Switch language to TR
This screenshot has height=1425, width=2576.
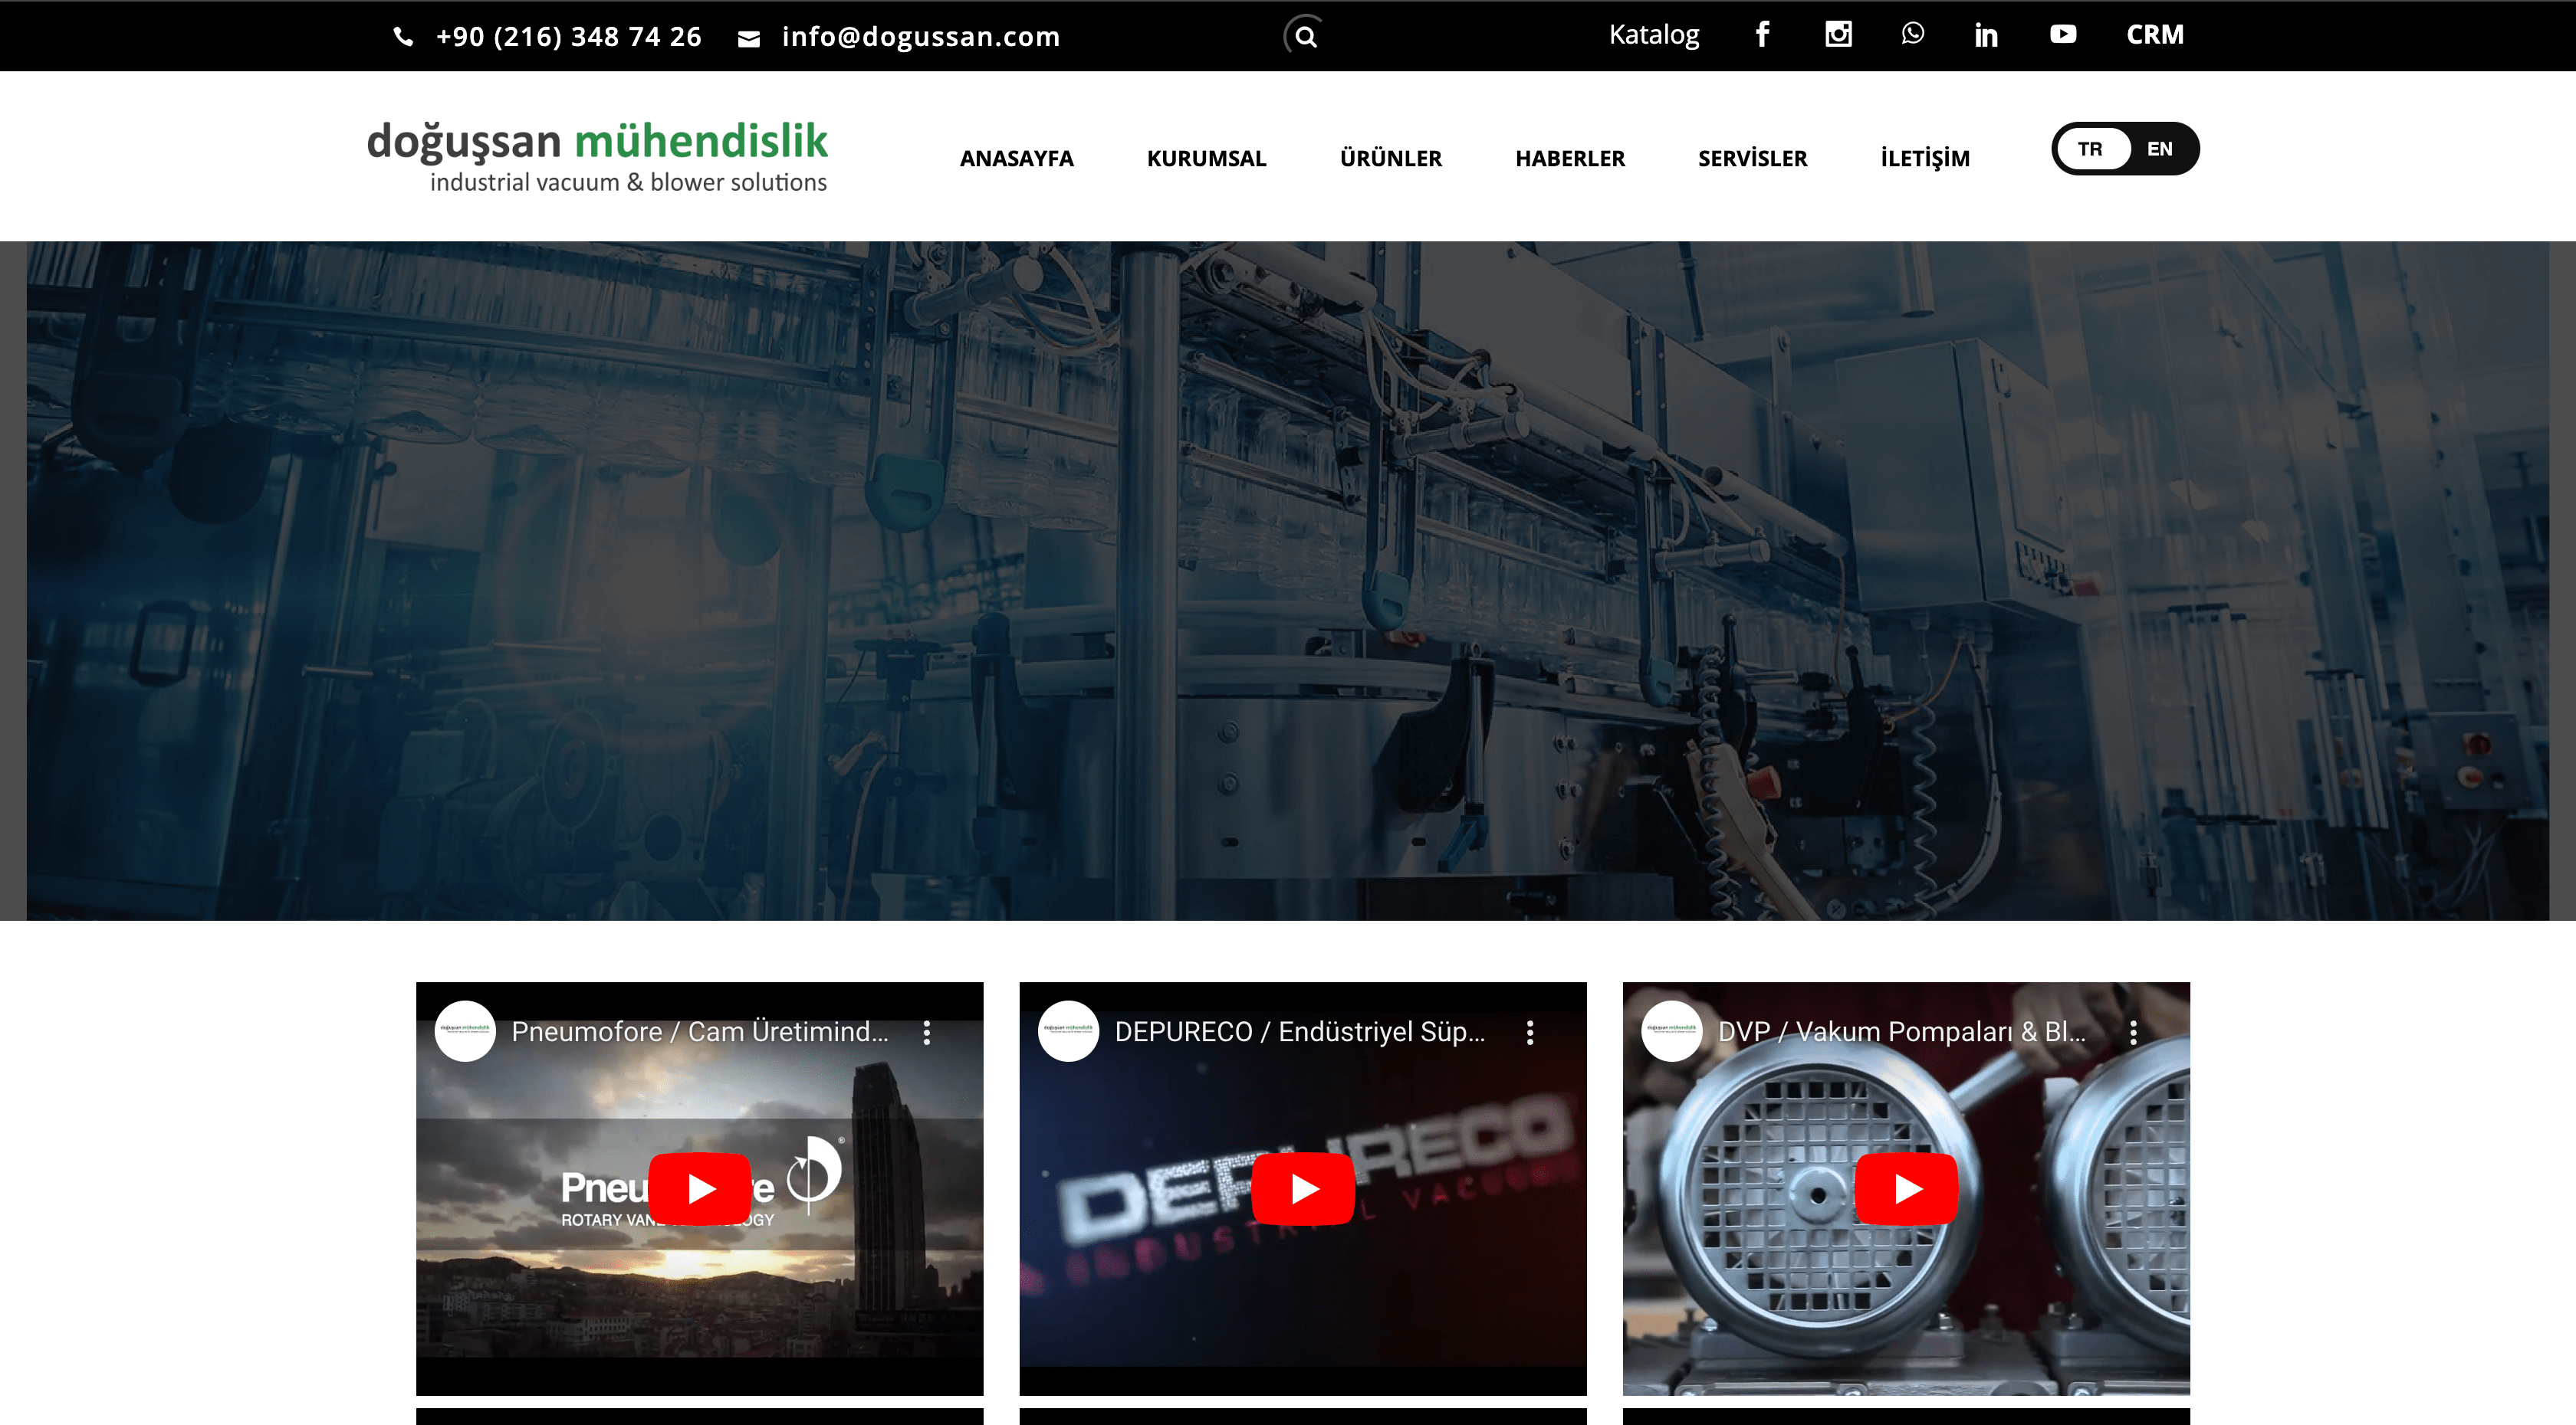2089,149
